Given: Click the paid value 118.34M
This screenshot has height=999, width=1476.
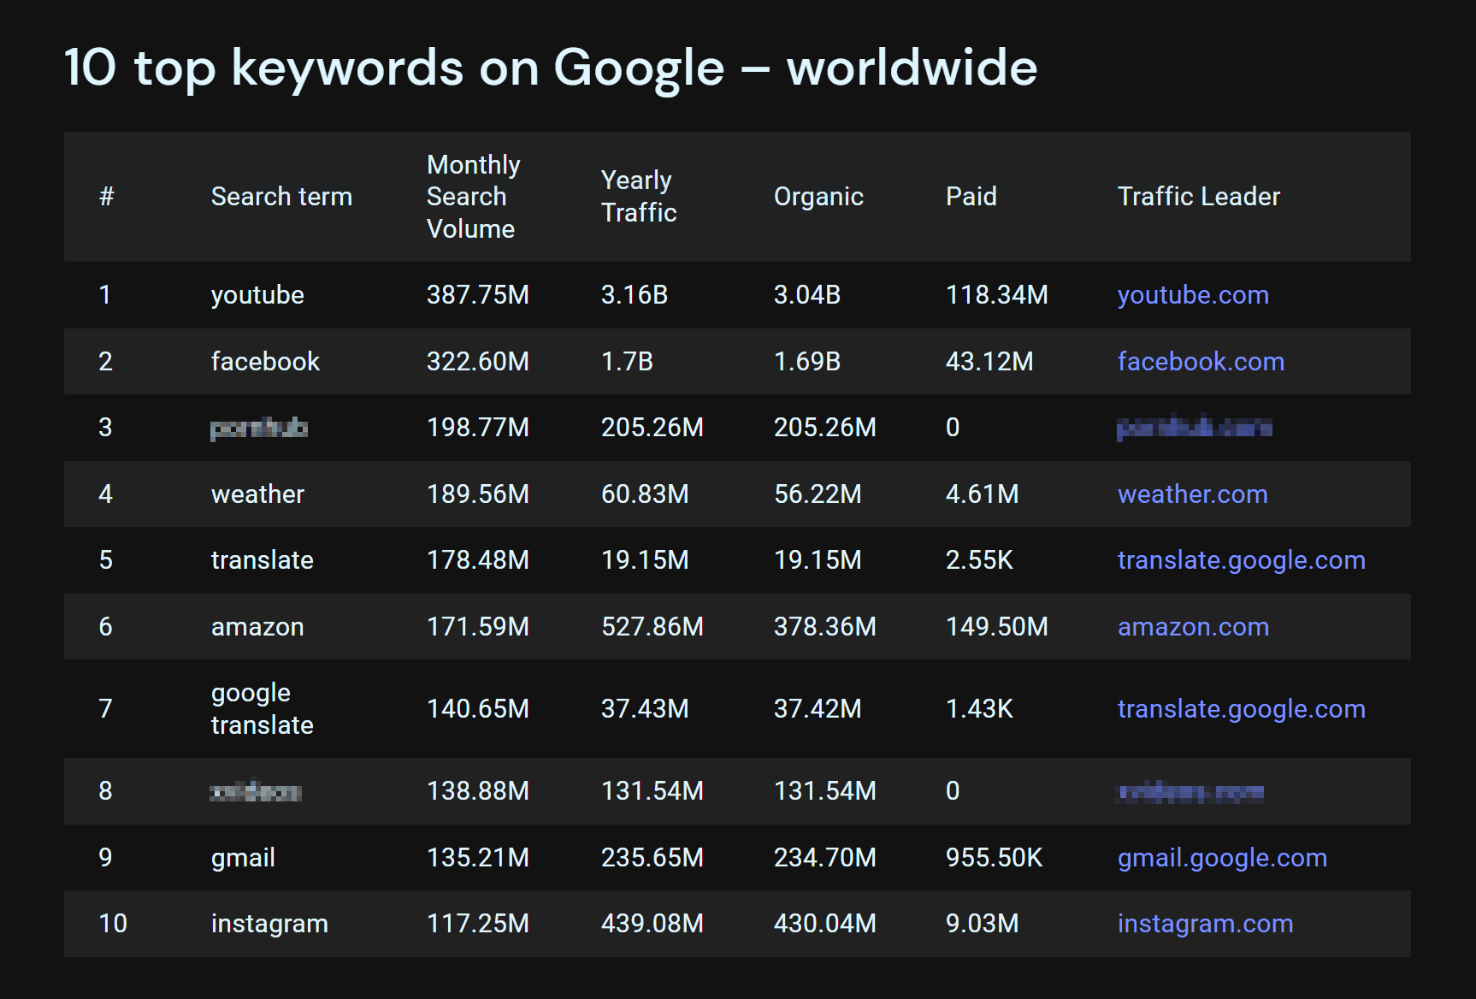Looking at the screenshot, I should 997,295.
